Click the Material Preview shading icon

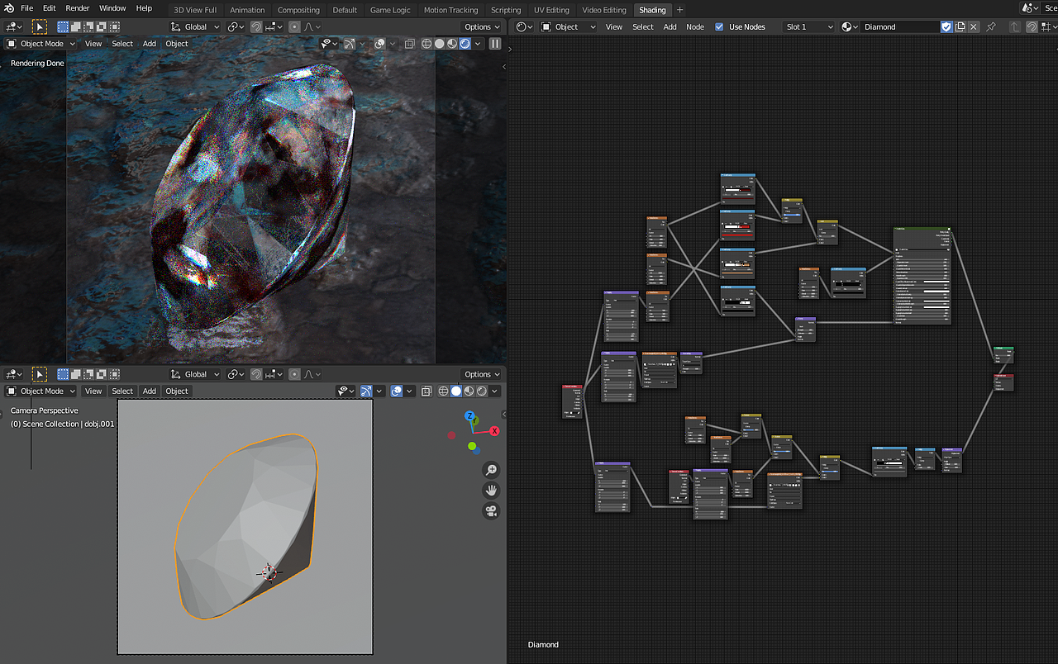click(451, 44)
